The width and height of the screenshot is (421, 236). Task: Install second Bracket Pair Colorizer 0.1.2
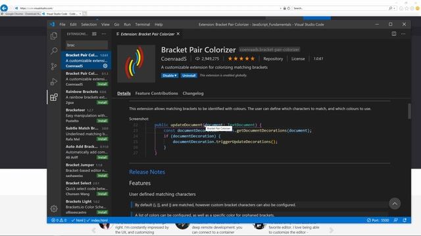pos(103,85)
